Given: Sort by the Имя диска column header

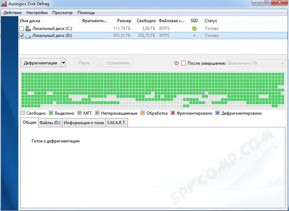Looking at the screenshot, I should (49, 21).
